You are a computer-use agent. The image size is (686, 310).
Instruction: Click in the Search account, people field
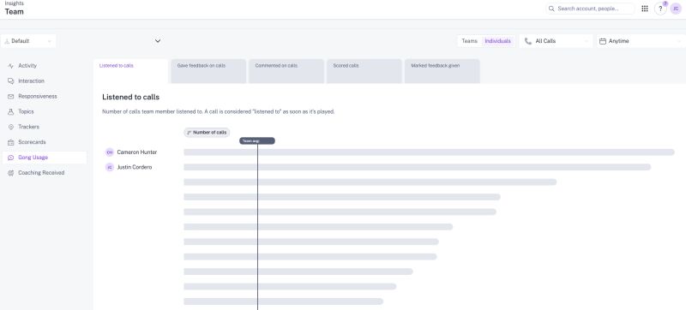(590, 9)
